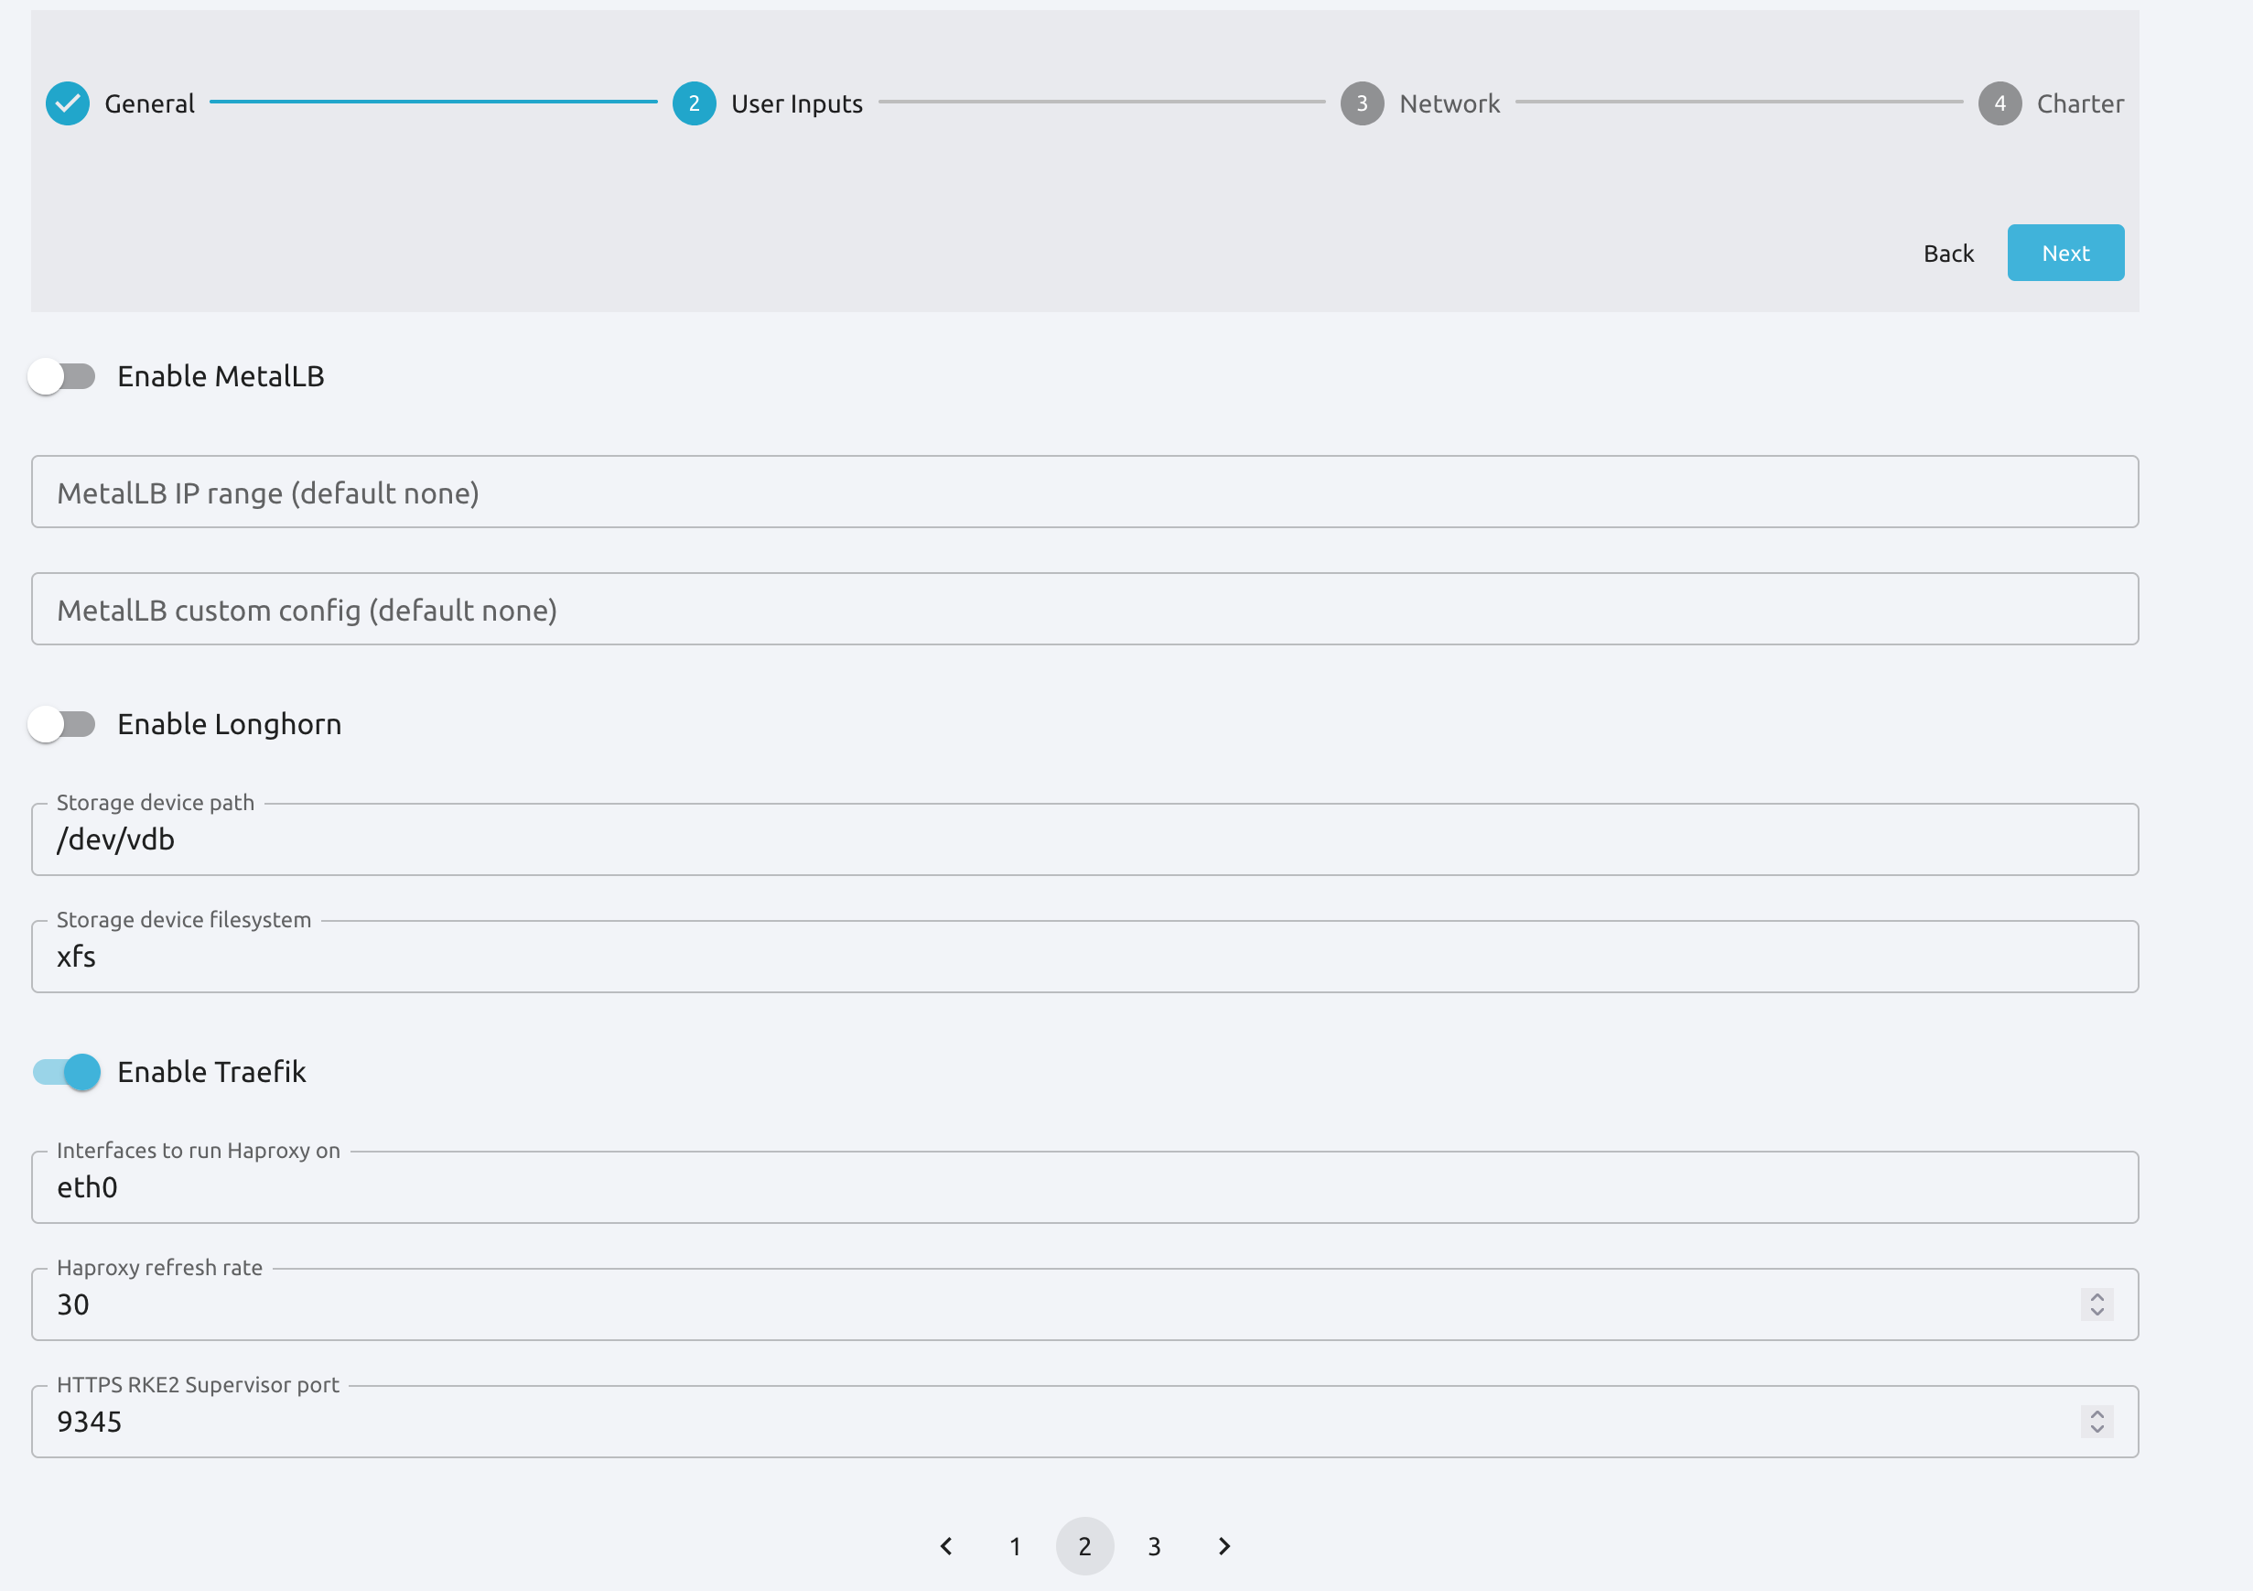Increment HTTPS RKE2 Supervisor port value
This screenshot has width=2253, height=1591.
coord(2098,1413)
